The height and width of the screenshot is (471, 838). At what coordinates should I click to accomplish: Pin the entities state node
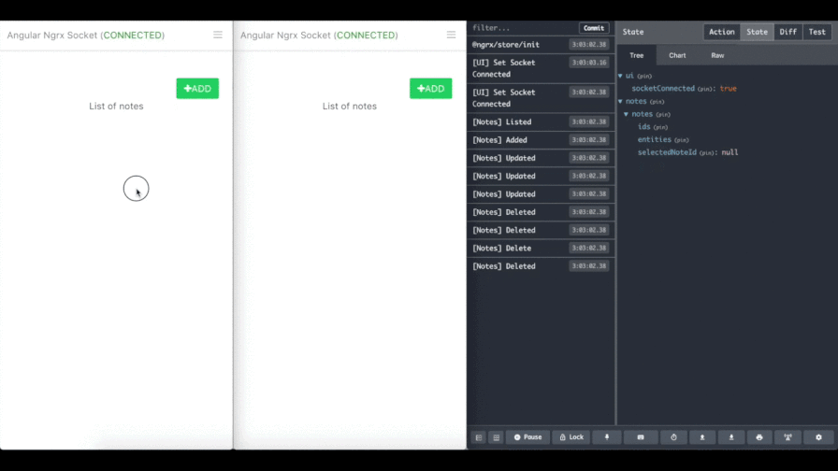682,140
